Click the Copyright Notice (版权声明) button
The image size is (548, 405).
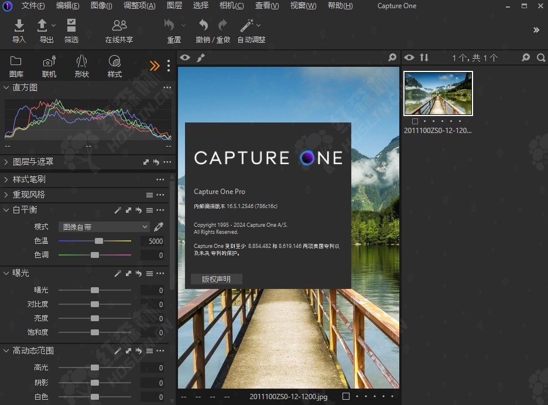coord(216,279)
